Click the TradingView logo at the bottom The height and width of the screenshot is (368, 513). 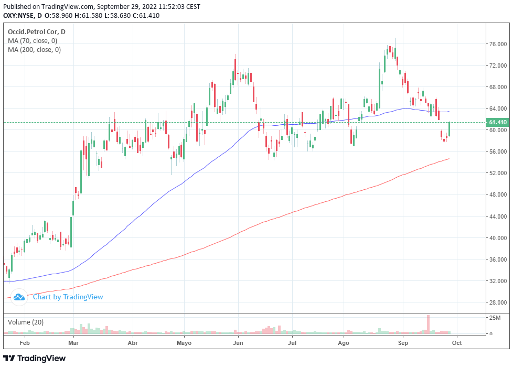point(34,358)
